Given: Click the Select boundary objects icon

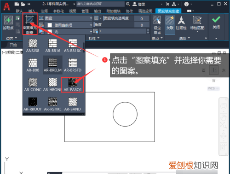Looking at the screenshot, I should point(18,18).
